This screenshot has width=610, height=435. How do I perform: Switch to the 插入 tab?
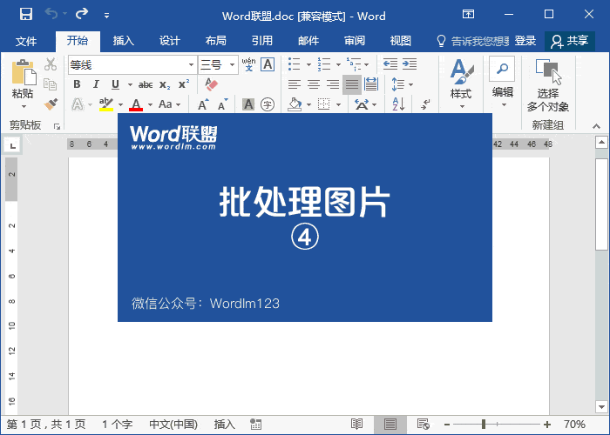tap(124, 40)
